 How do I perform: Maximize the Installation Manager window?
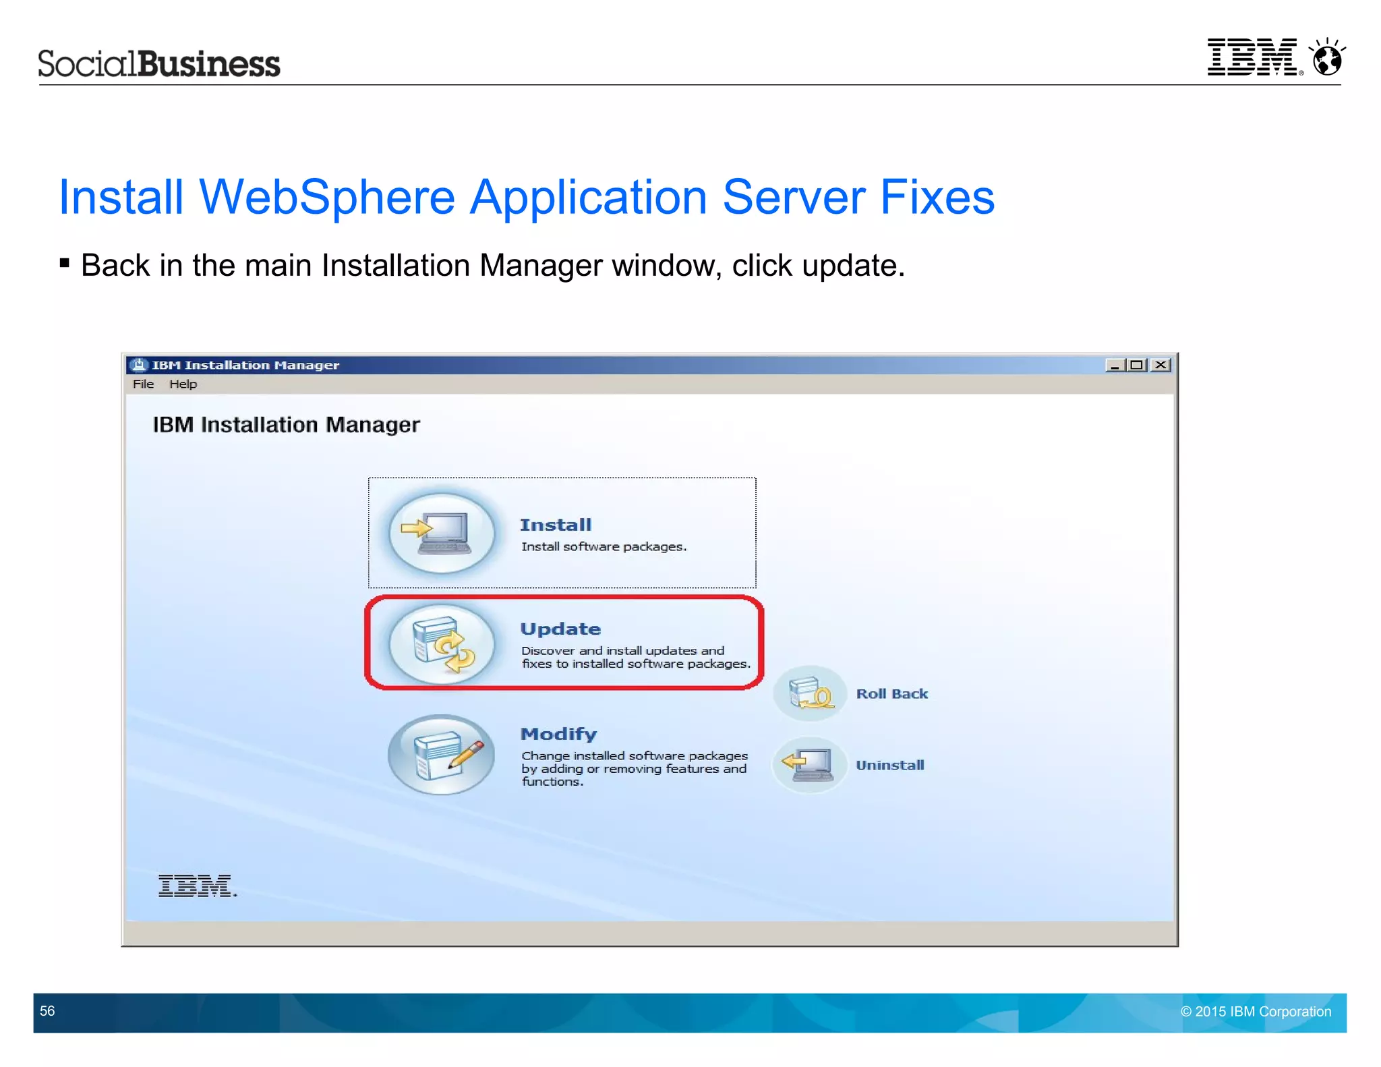click(1137, 365)
